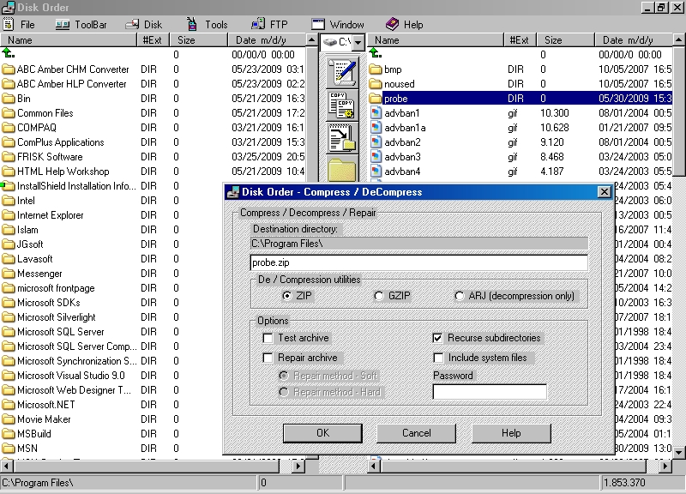Click the OK button to start compression
The height and width of the screenshot is (494, 686).
point(322,433)
